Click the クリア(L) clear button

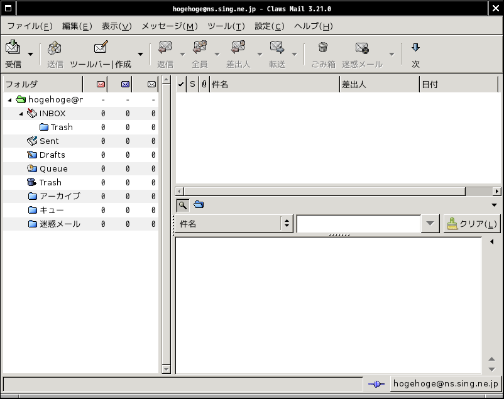point(472,224)
